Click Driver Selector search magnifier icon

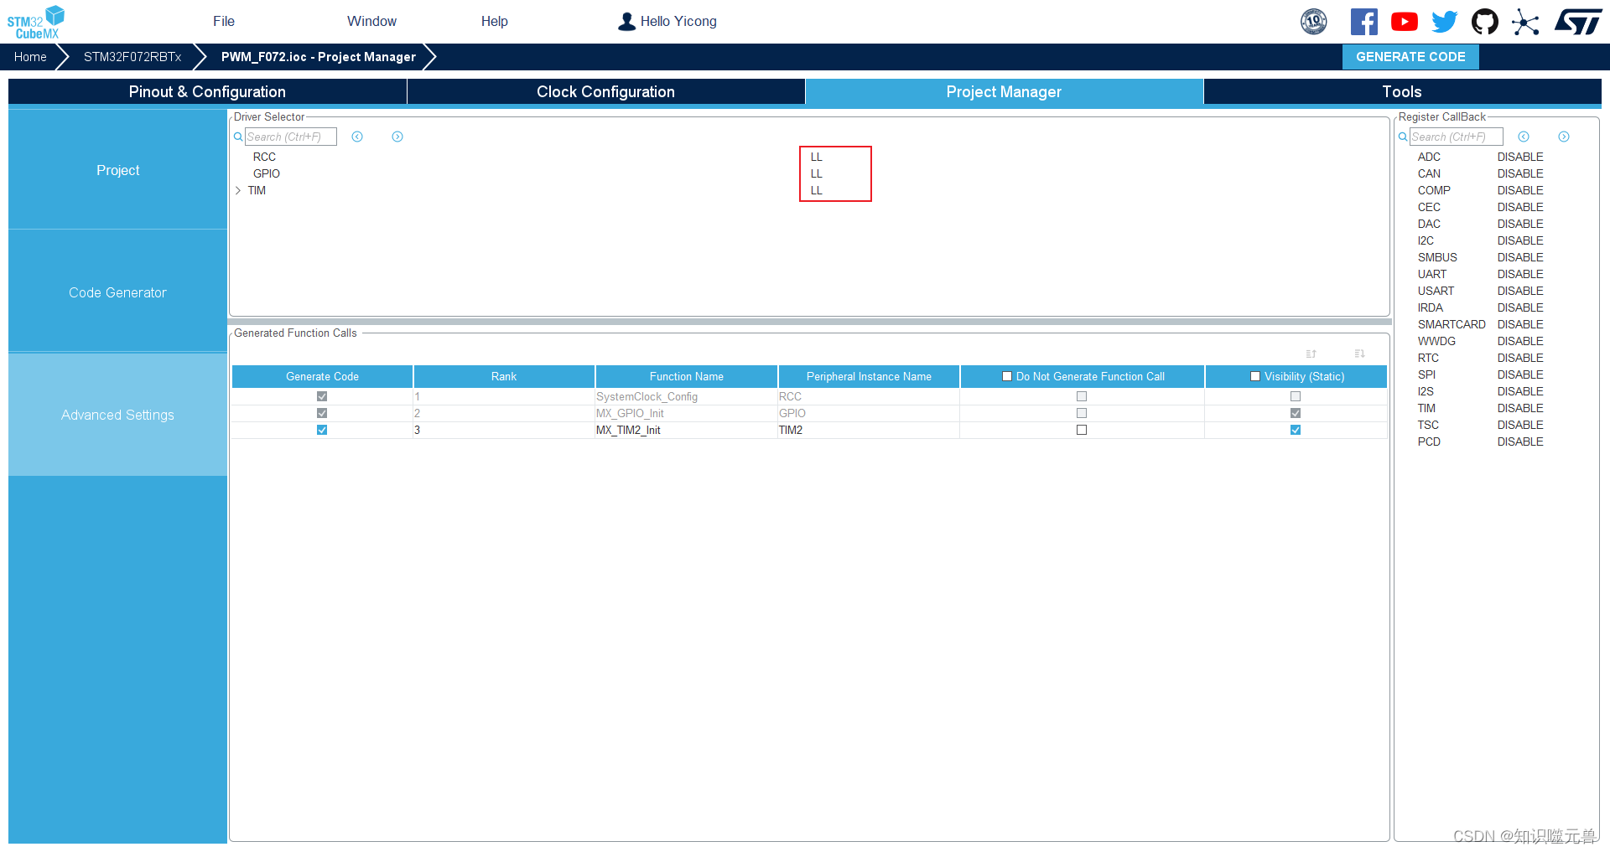[x=238, y=137]
